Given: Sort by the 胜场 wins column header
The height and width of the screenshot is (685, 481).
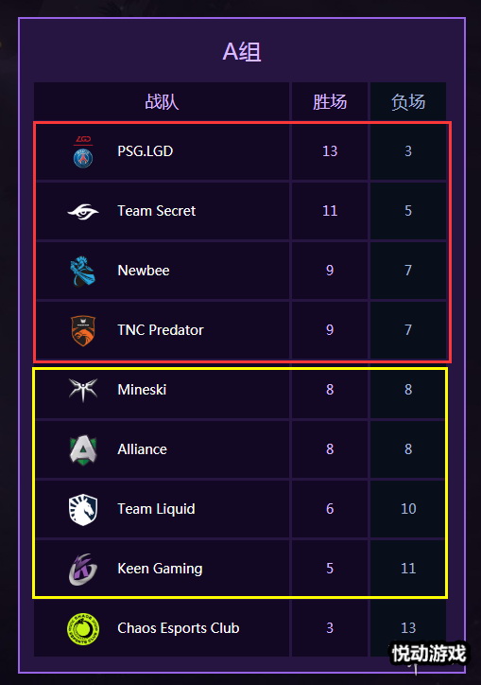Looking at the screenshot, I should pyautogui.click(x=330, y=102).
